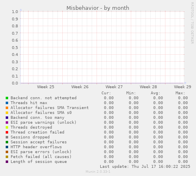
Task: Click the green Backend conn. not attempted swatch
Action: 7,98
